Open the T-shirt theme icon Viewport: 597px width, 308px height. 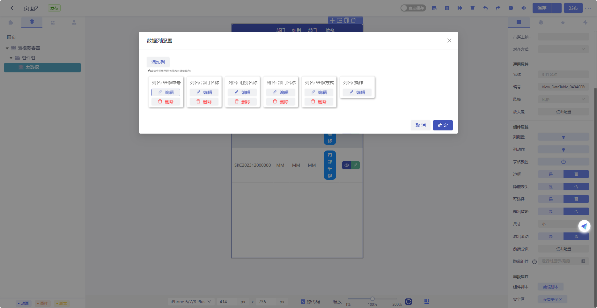click(x=473, y=8)
